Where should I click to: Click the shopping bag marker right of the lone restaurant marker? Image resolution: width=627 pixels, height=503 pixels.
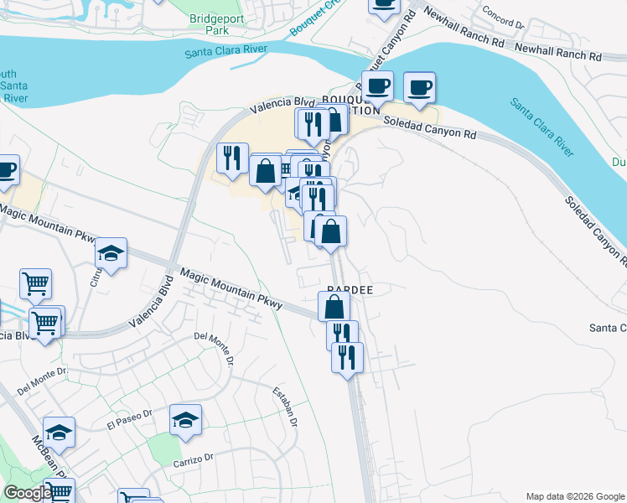point(265,174)
